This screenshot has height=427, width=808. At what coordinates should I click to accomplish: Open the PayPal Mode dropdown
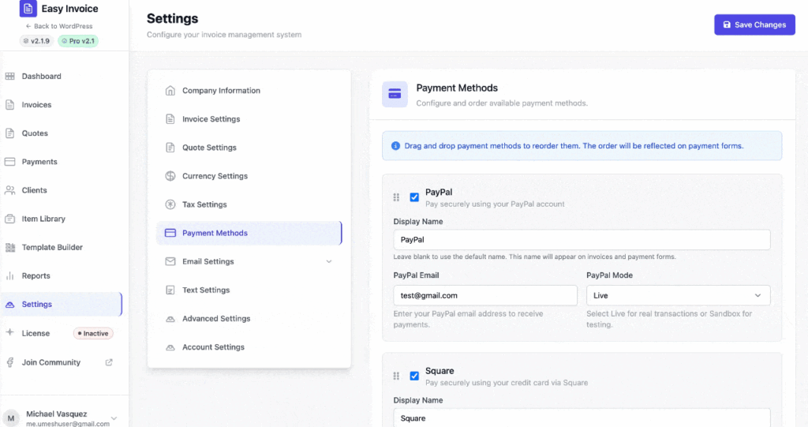pos(678,295)
